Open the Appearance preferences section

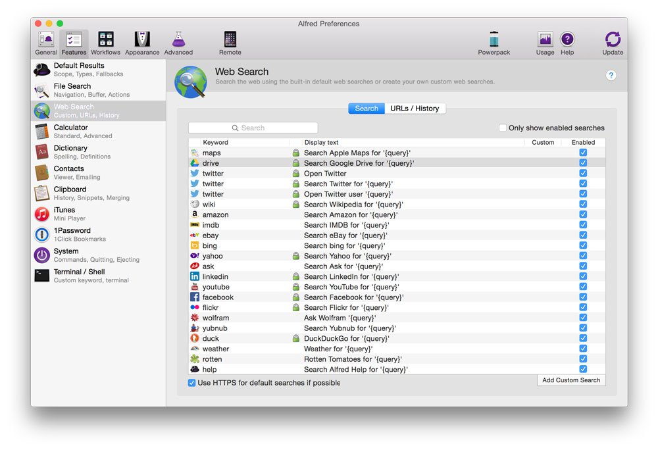pyautogui.click(x=141, y=41)
